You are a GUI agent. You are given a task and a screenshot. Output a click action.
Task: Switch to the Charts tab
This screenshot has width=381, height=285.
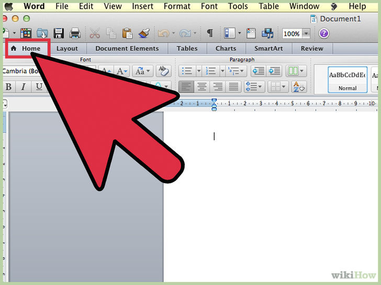pyautogui.click(x=226, y=49)
